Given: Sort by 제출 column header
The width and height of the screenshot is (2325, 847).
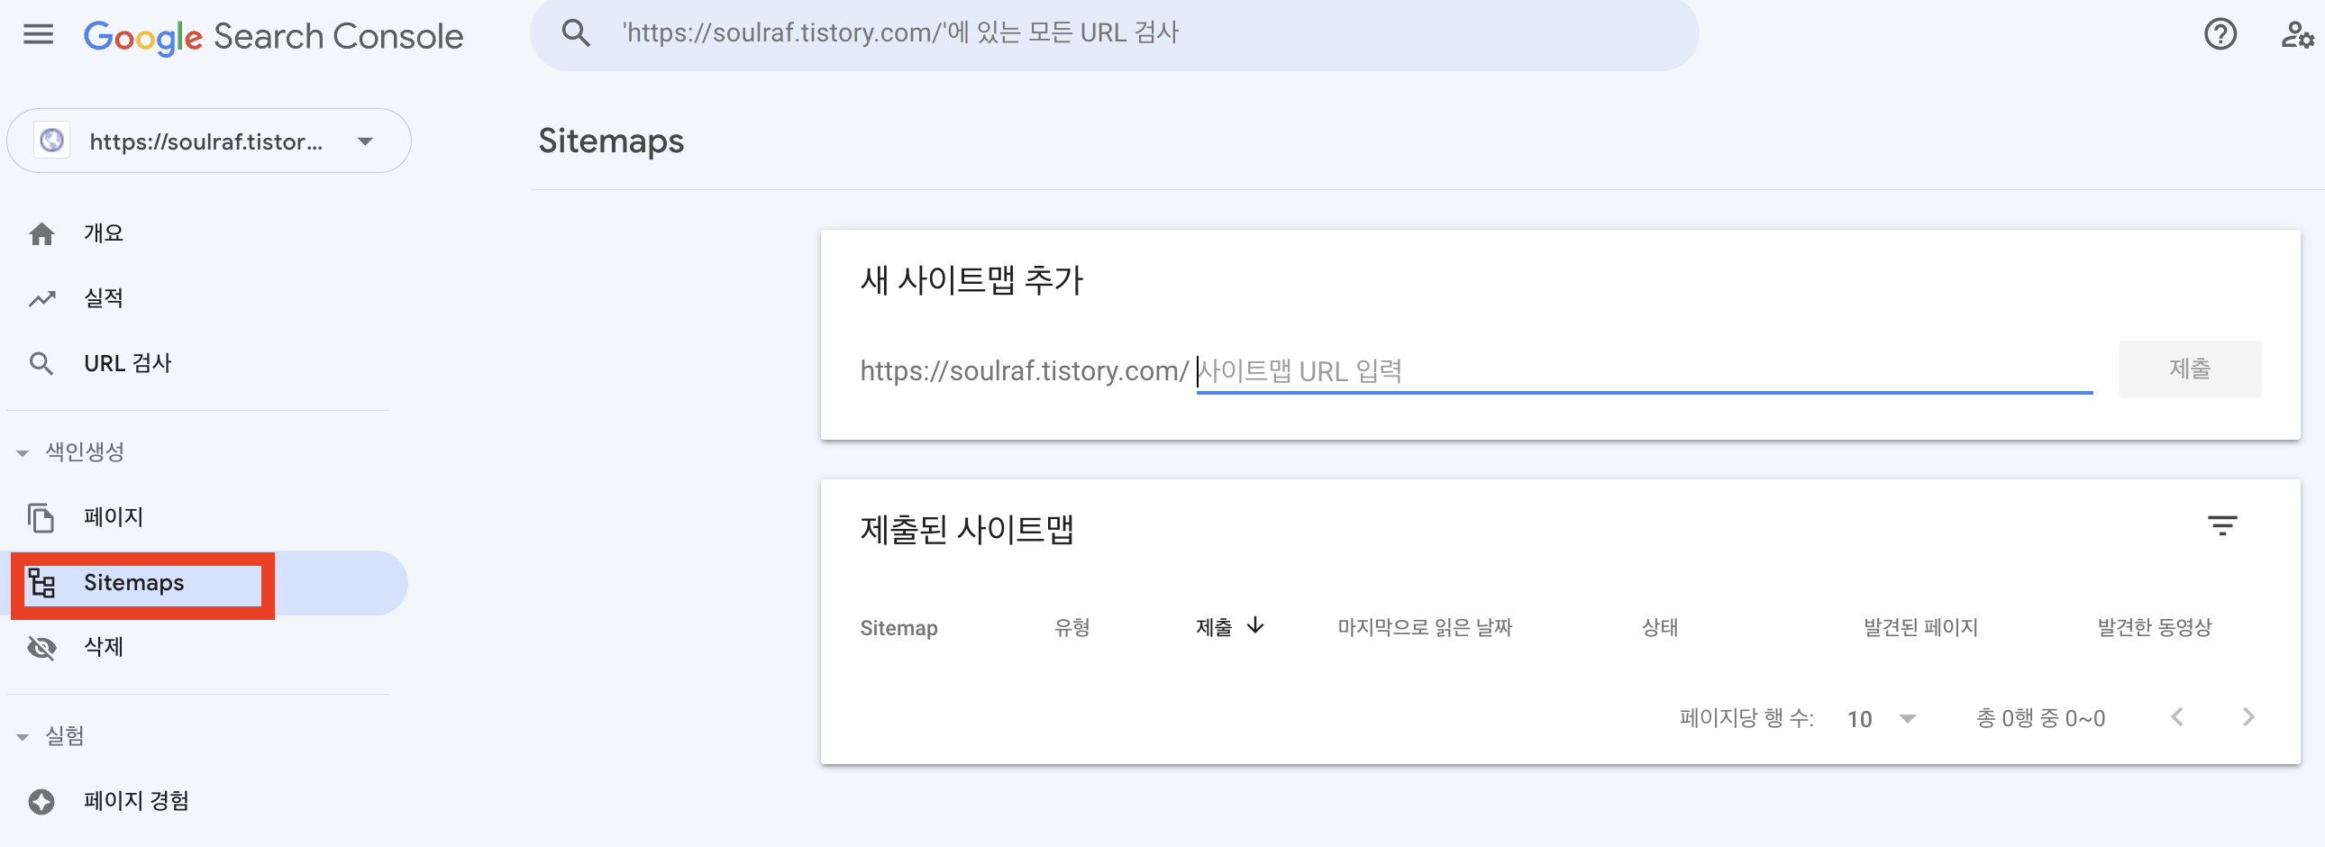Looking at the screenshot, I should [x=1213, y=627].
